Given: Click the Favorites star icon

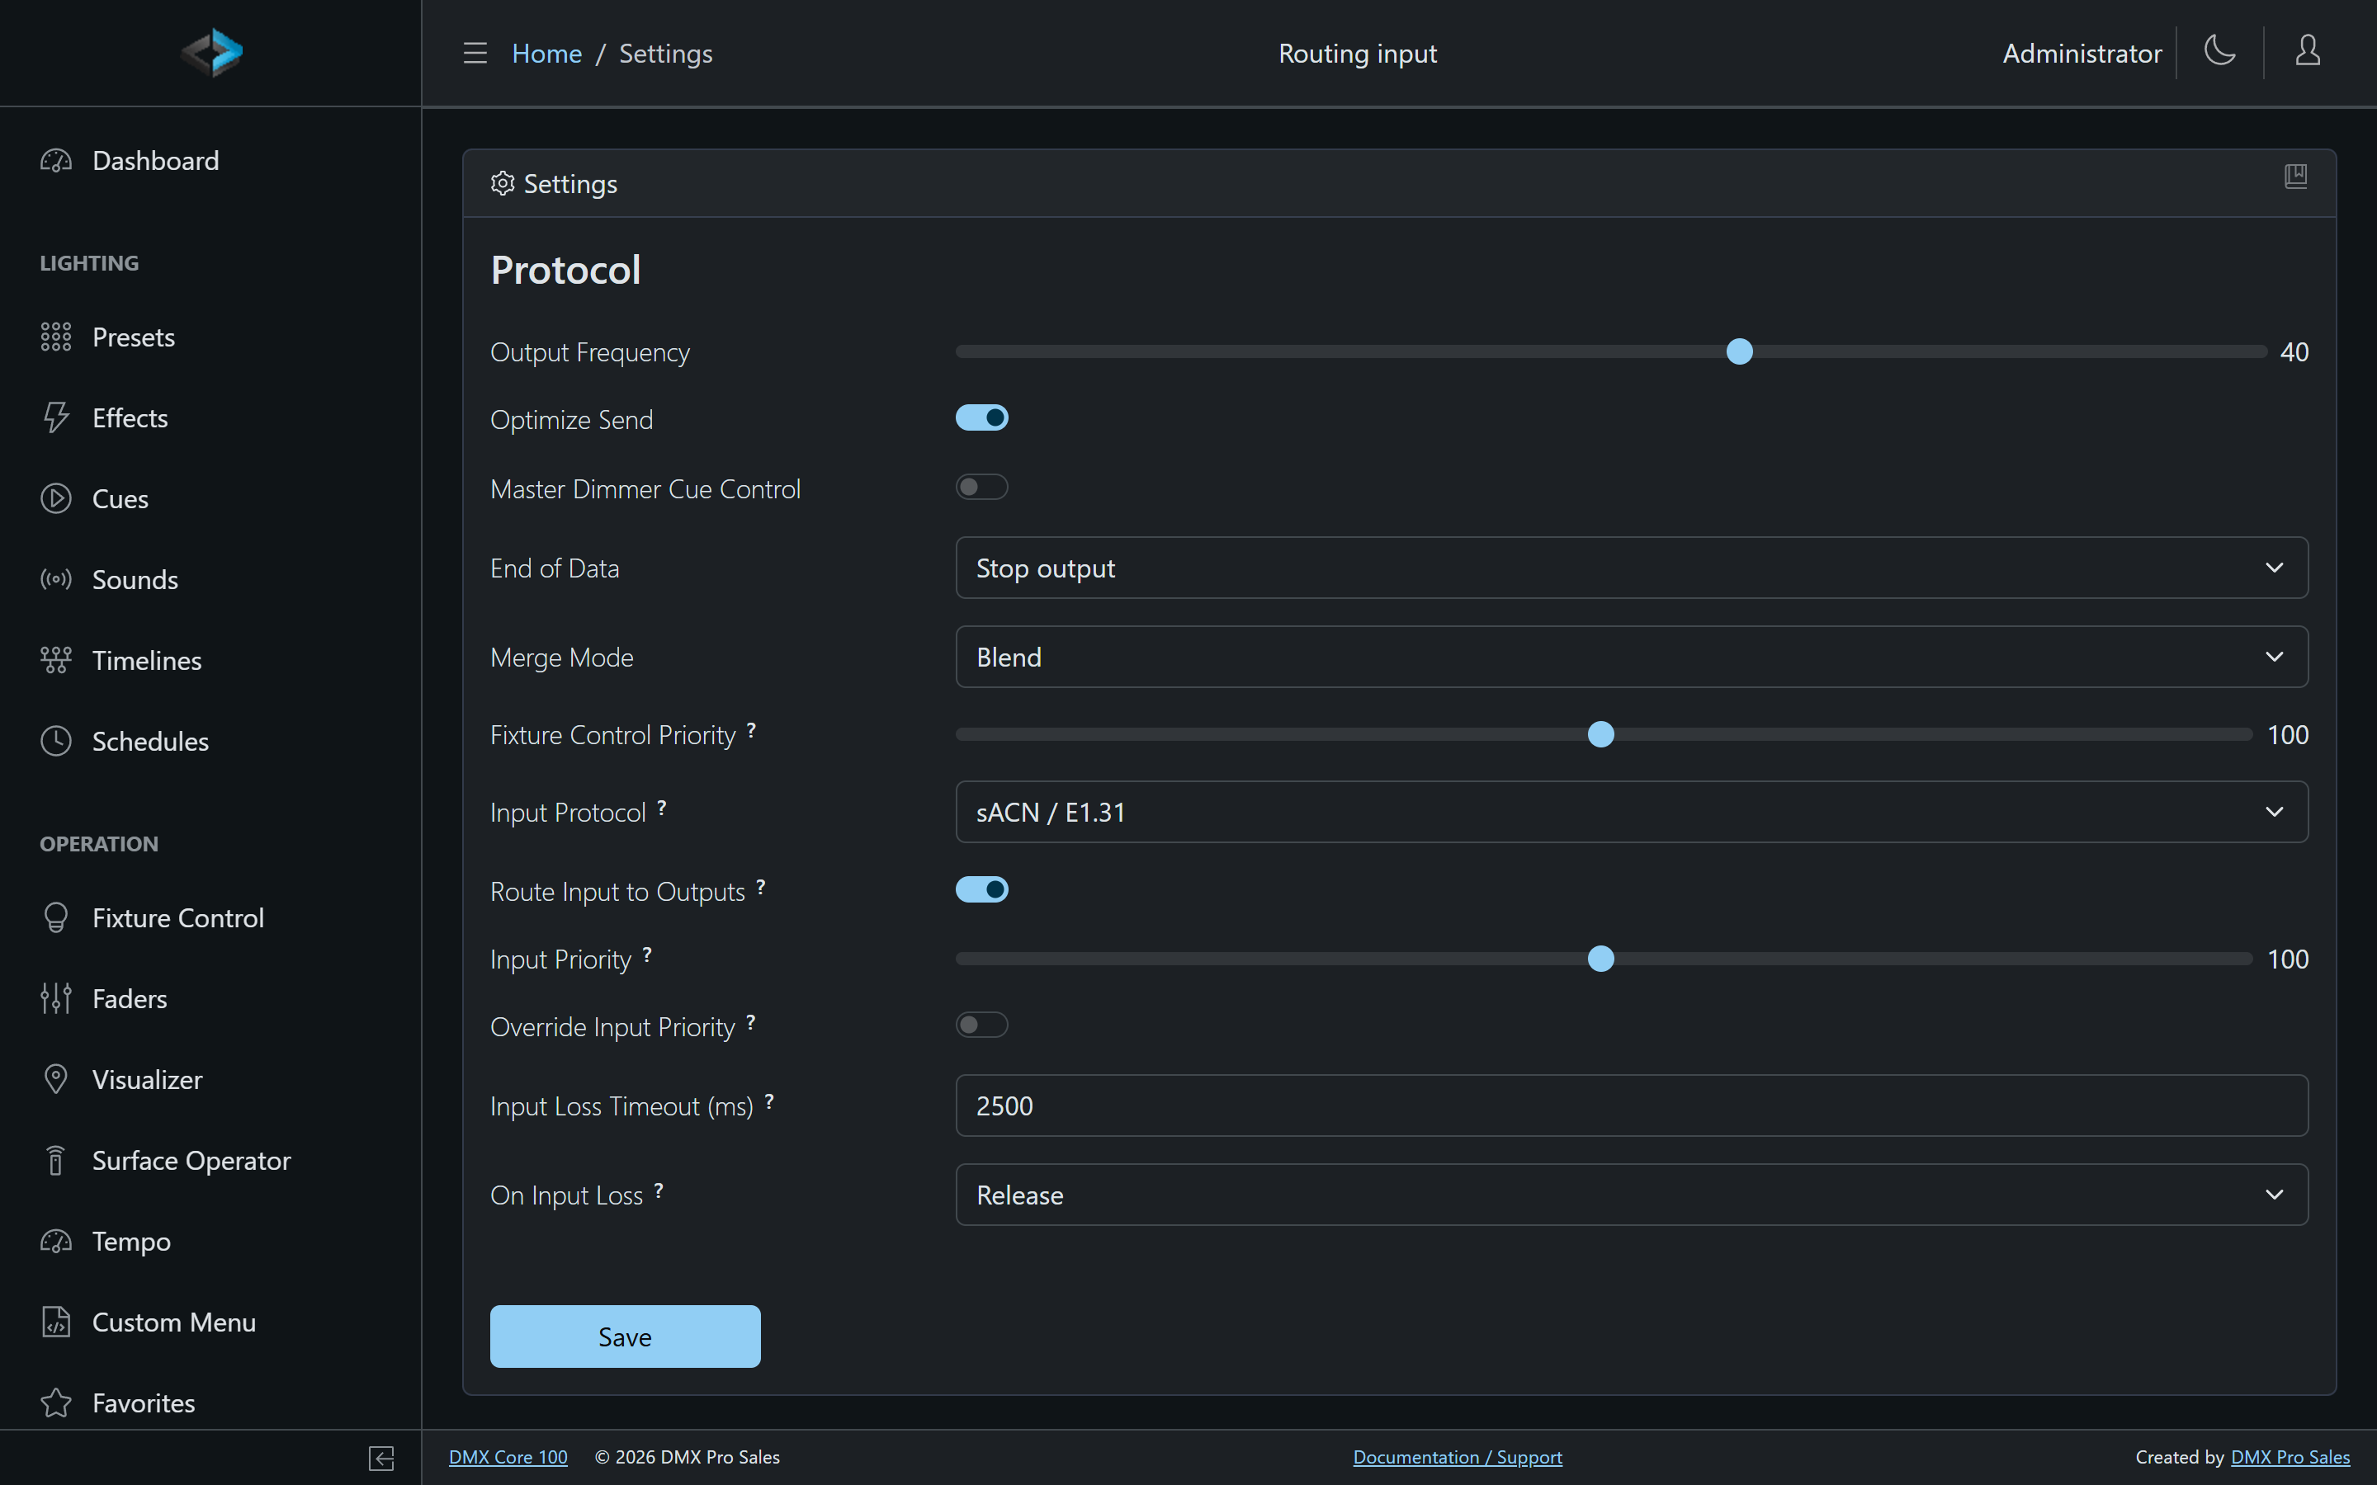Looking at the screenshot, I should click(56, 1403).
